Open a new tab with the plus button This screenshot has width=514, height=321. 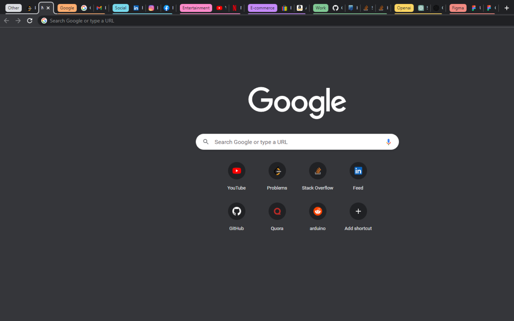click(x=506, y=8)
